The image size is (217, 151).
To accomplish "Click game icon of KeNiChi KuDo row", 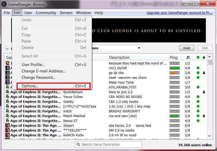I will coord(7,135).
